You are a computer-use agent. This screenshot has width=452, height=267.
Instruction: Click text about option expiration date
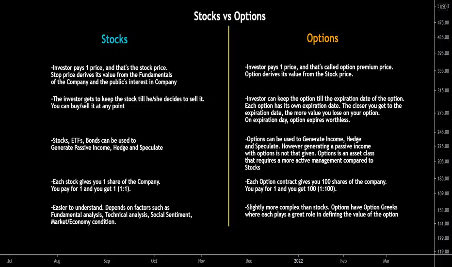tap(324, 109)
